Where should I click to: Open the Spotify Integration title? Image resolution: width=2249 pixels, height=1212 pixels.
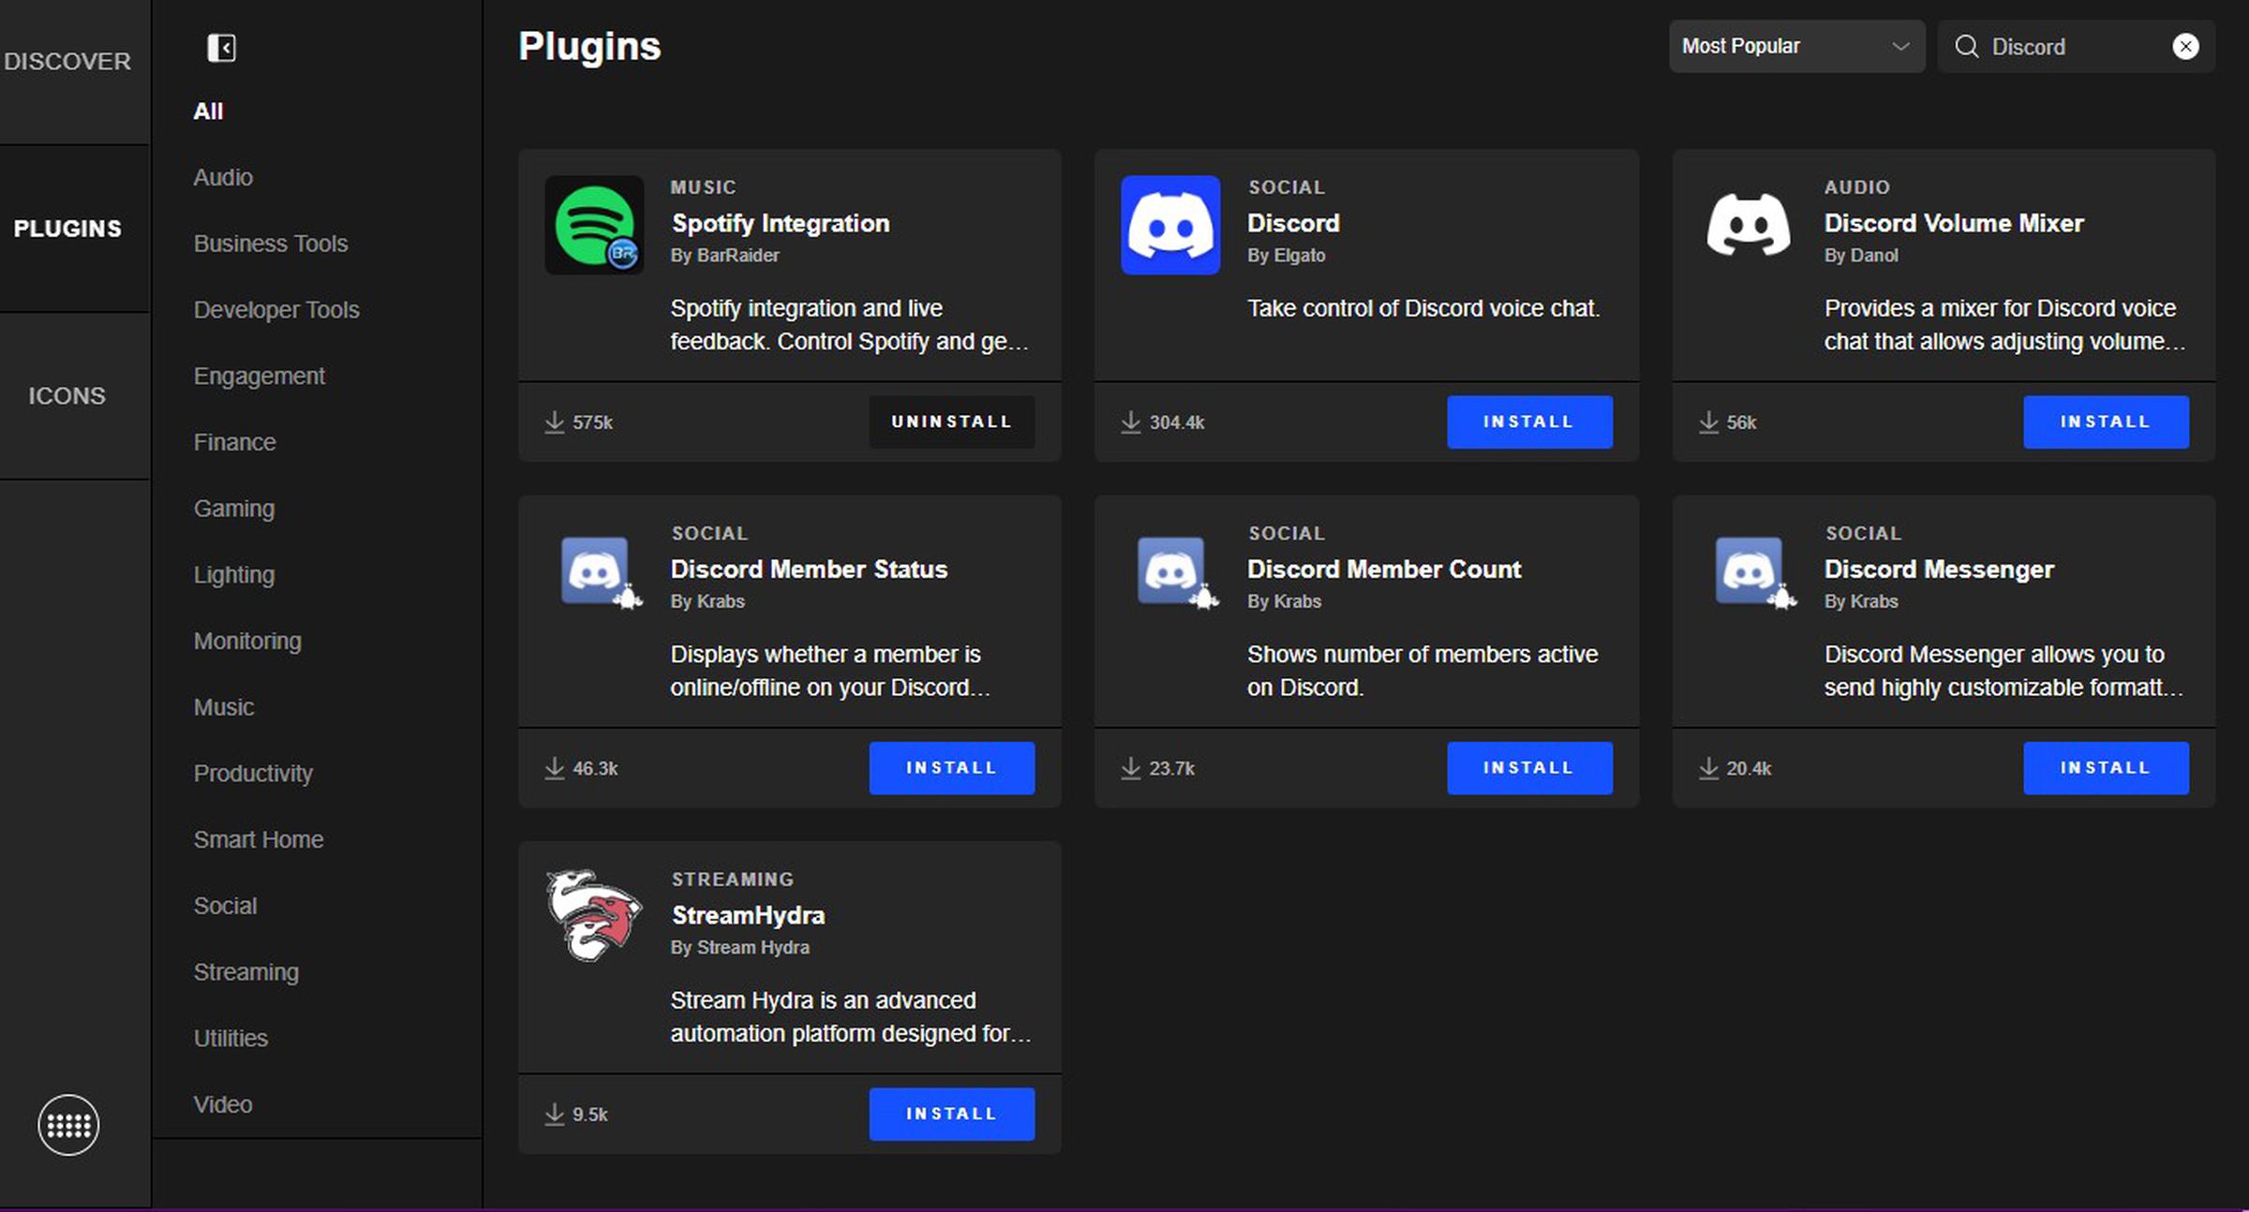[781, 224]
